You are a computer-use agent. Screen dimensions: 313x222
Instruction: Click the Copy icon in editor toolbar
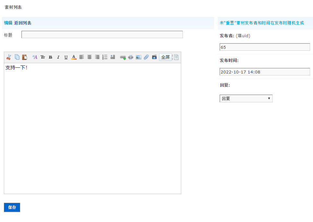17,57
